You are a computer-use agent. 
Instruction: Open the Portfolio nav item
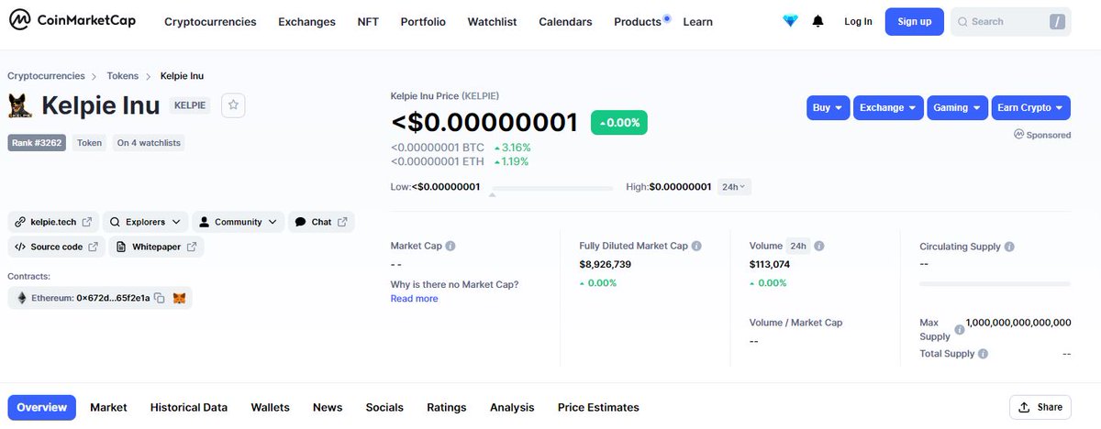[x=423, y=21]
